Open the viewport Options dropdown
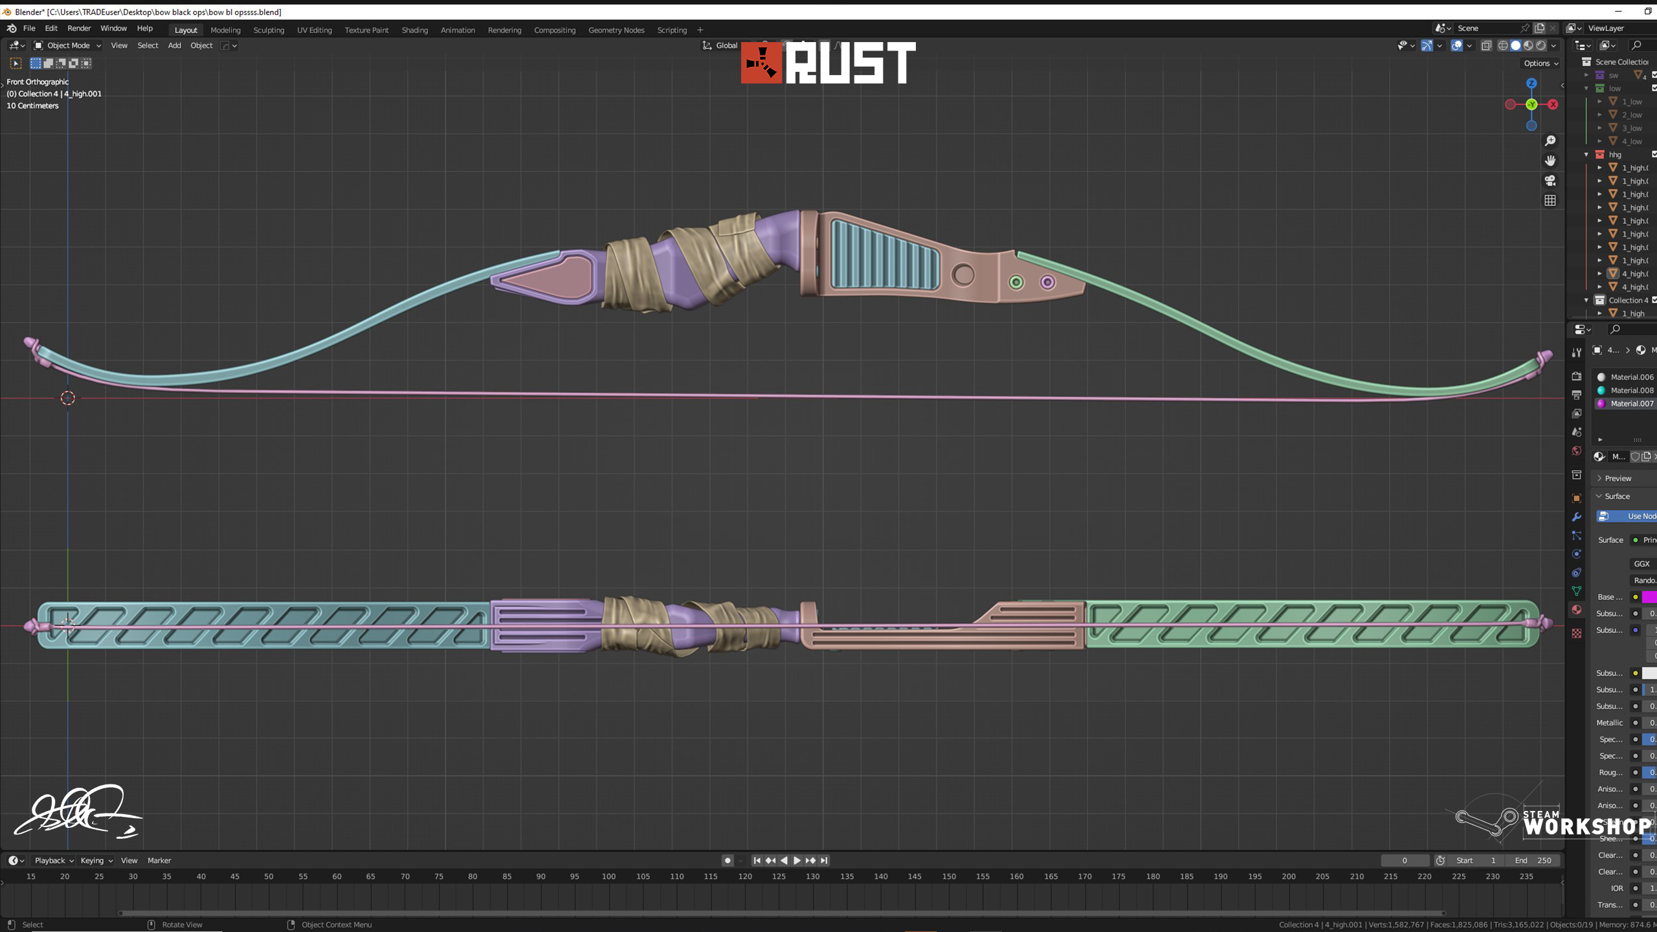1657x932 pixels. [x=1540, y=63]
